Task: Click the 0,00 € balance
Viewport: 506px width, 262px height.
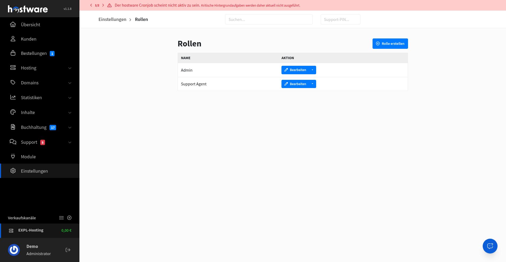Action: 66,230
